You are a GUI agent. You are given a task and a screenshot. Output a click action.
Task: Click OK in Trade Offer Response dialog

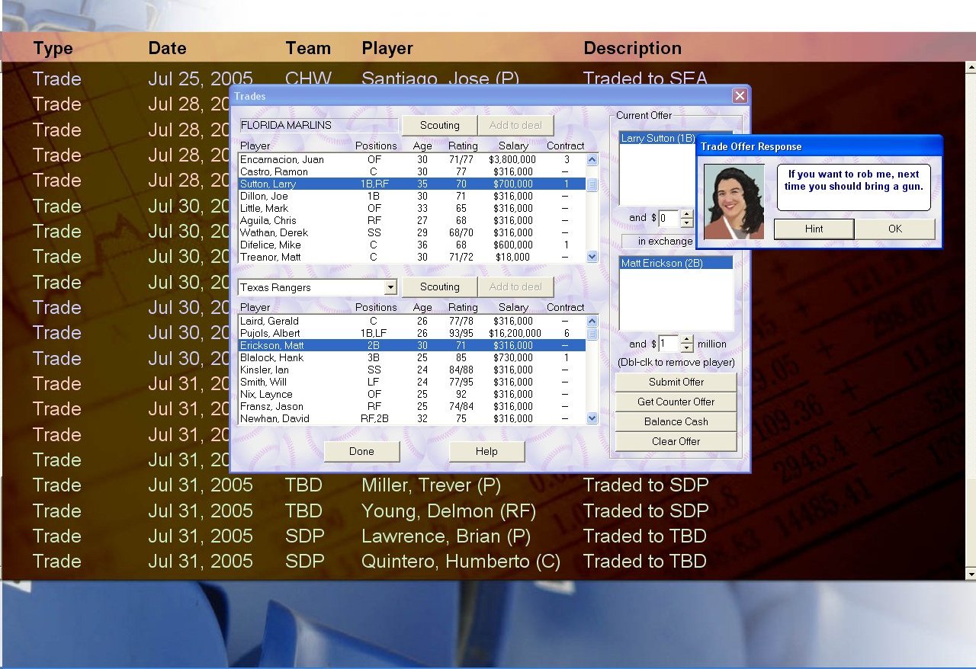click(894, 229)
